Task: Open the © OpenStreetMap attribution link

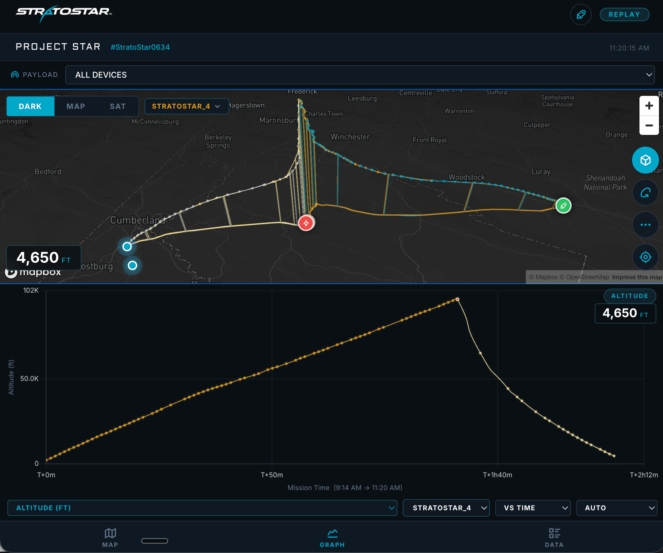Action: 584,277
